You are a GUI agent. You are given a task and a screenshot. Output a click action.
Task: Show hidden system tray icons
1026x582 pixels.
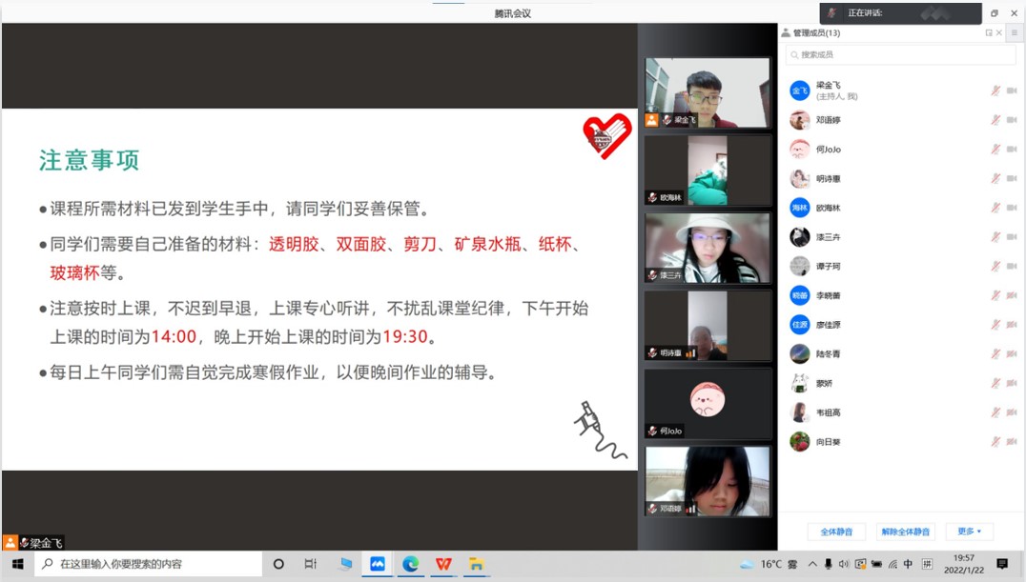(812, 564)
